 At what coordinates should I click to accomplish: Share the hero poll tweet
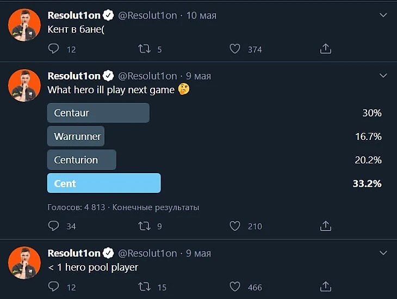pos(325,225)
